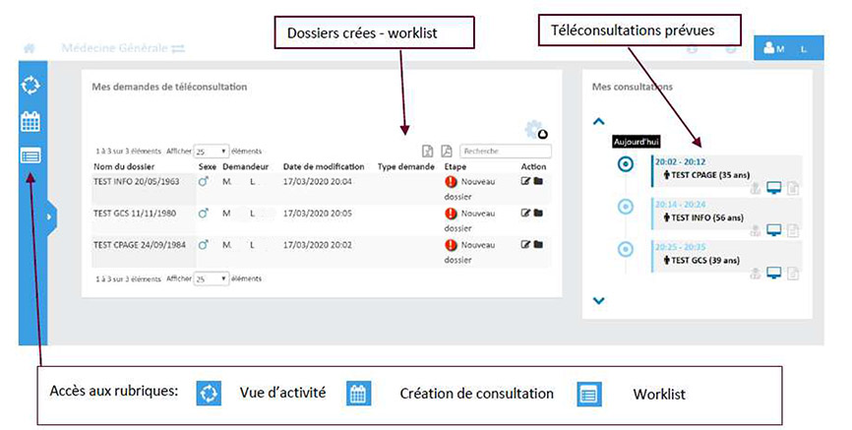Viewport: 852px width, 430px height.
Task: Switch specialty next to Médecine Générale
Action: 178,49
